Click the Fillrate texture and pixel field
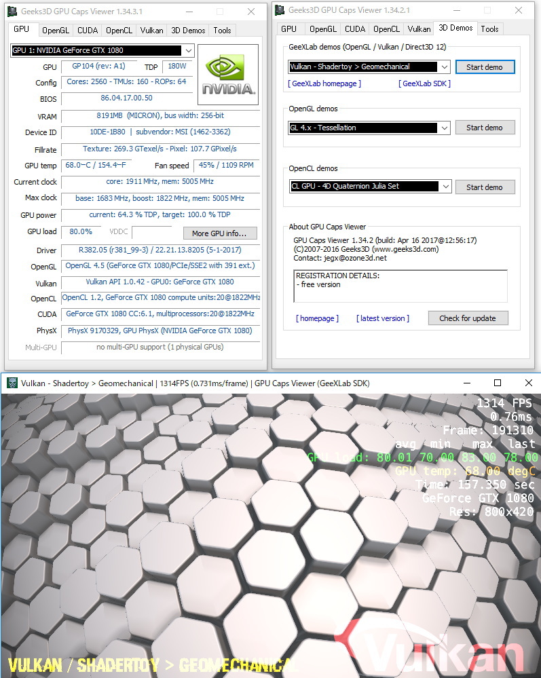The image size is (541, 678). point(160,149)
